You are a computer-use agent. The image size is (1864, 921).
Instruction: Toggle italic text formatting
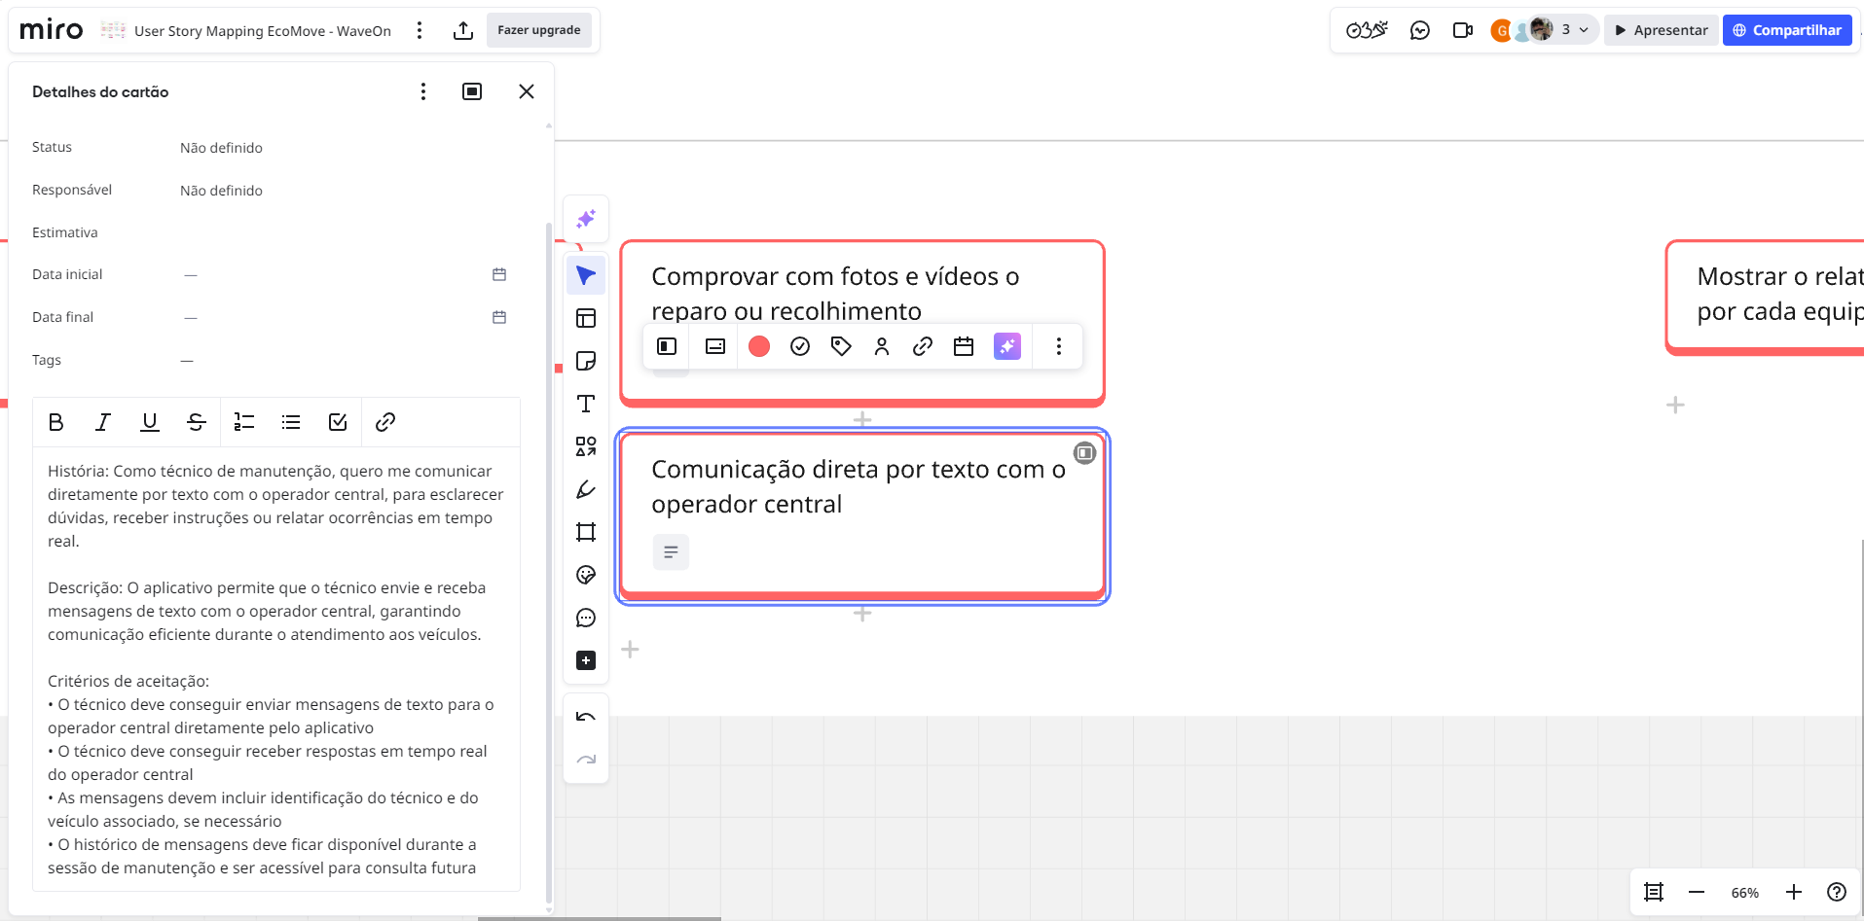102,422
